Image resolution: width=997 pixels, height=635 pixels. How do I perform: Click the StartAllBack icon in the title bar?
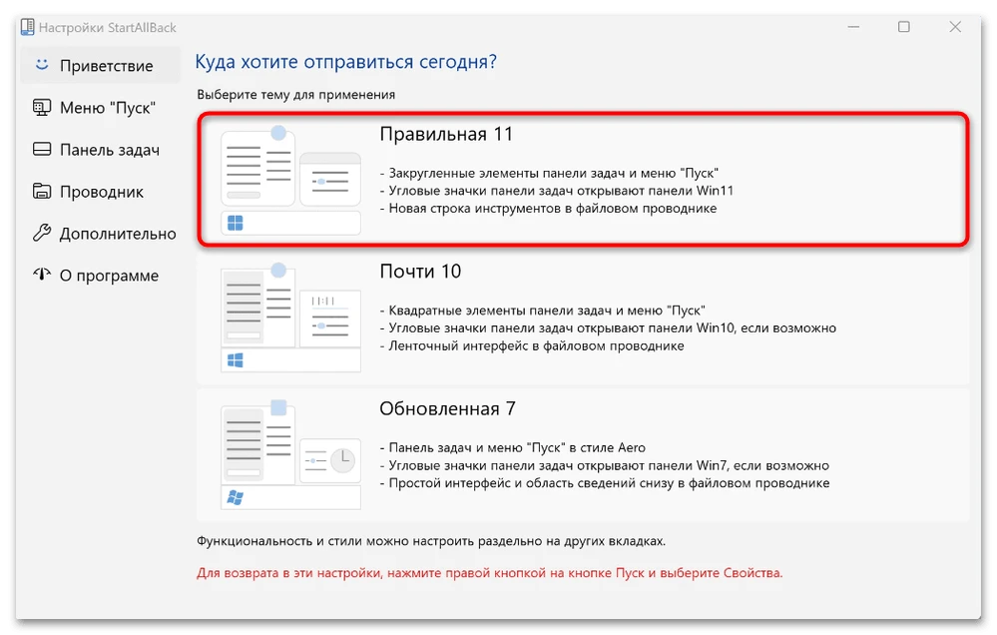(29, 27)
